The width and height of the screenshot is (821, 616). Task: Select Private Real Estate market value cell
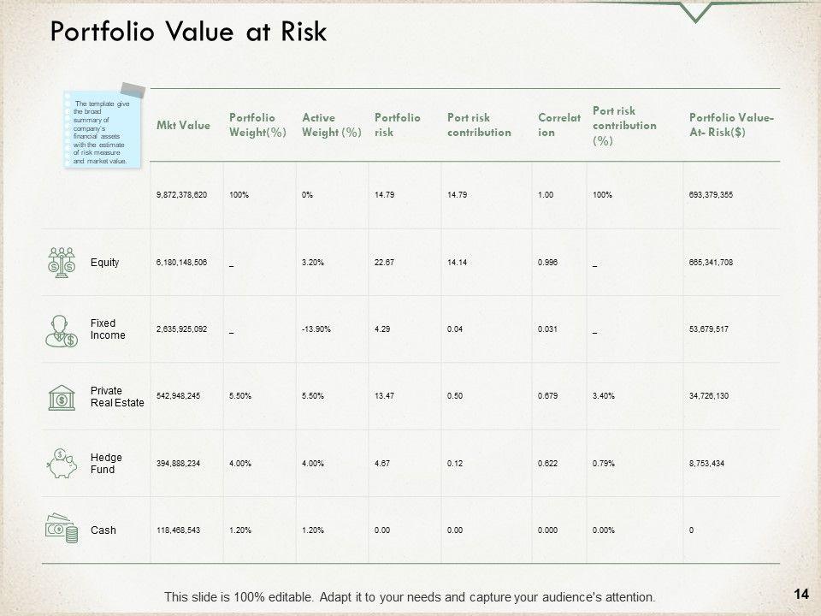(184, 396)
